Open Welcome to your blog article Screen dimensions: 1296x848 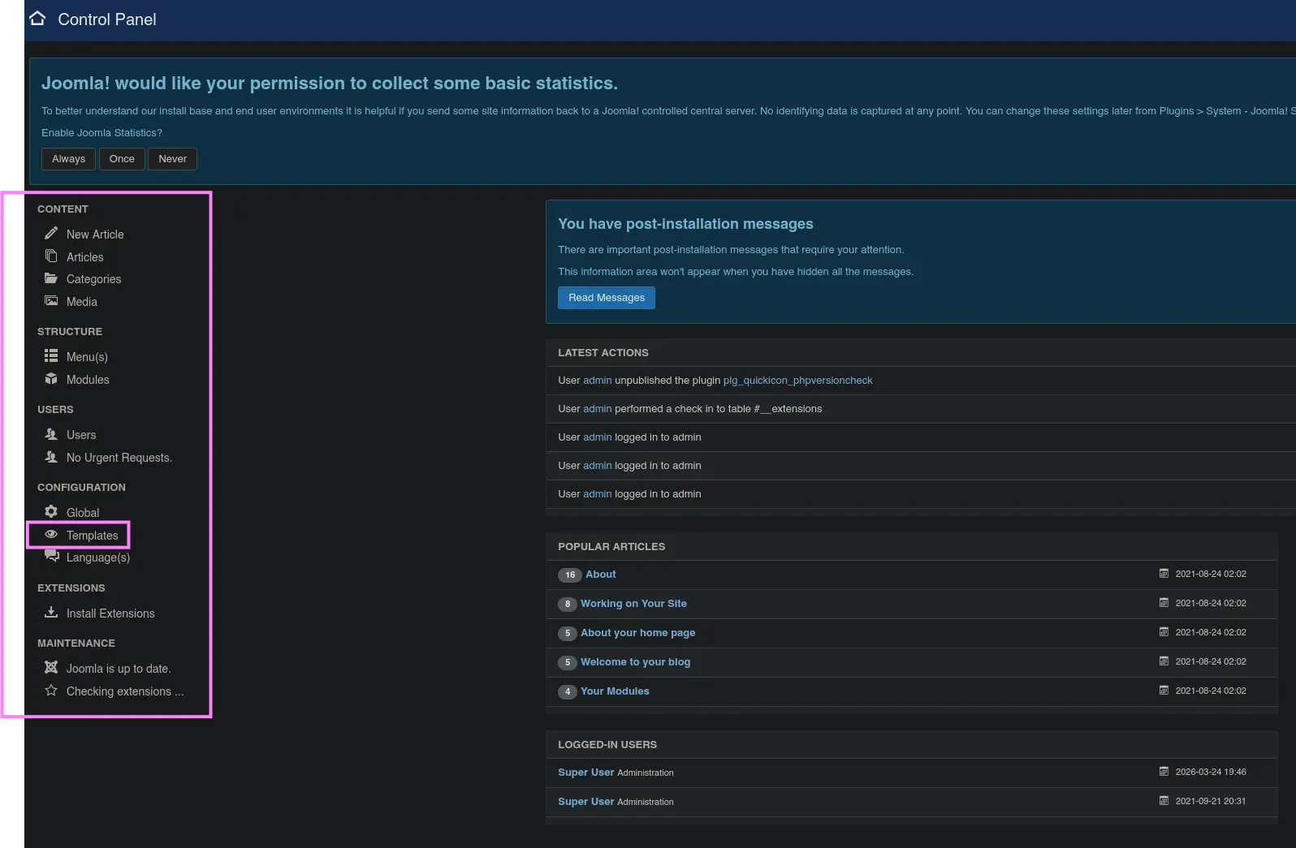635,662
